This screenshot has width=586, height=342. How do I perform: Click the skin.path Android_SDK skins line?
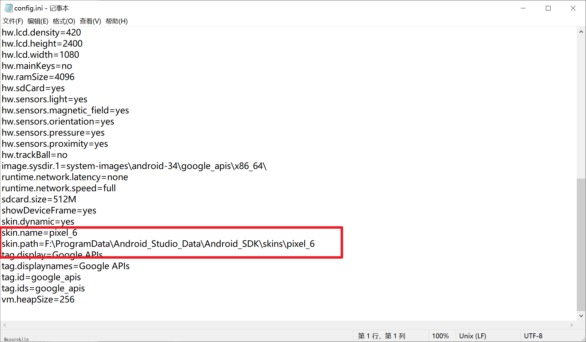coord(158,244)
